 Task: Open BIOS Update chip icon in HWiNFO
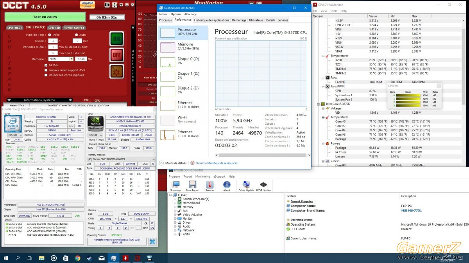(264, 186)
